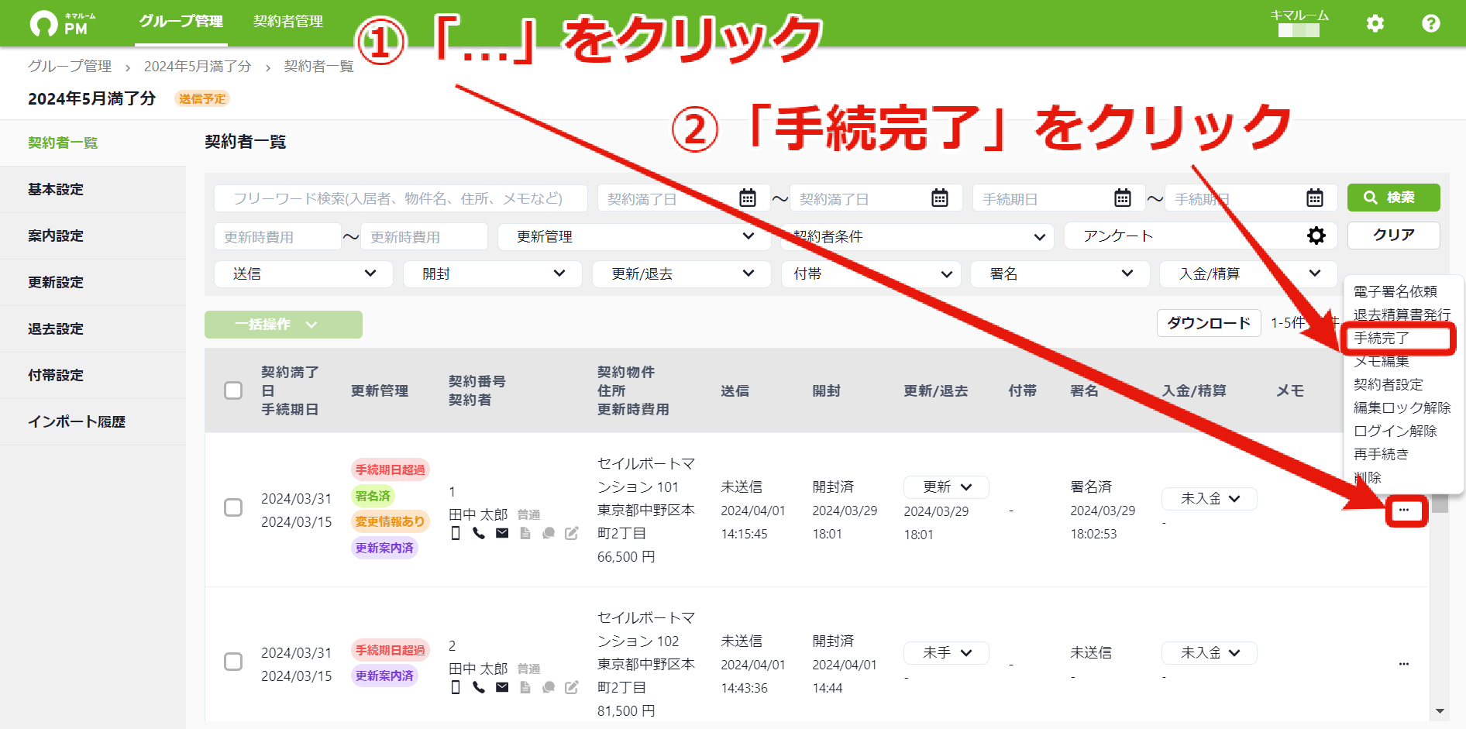The height and width of the screenshot is (729, 1466).
Task: Select 編集ロック解除 from the context menu
Action: pyautogui.click(x=1402, y=407)
